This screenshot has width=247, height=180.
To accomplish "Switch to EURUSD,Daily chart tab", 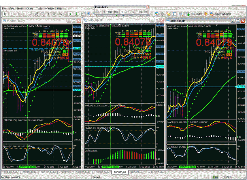I will click(83, 172).
